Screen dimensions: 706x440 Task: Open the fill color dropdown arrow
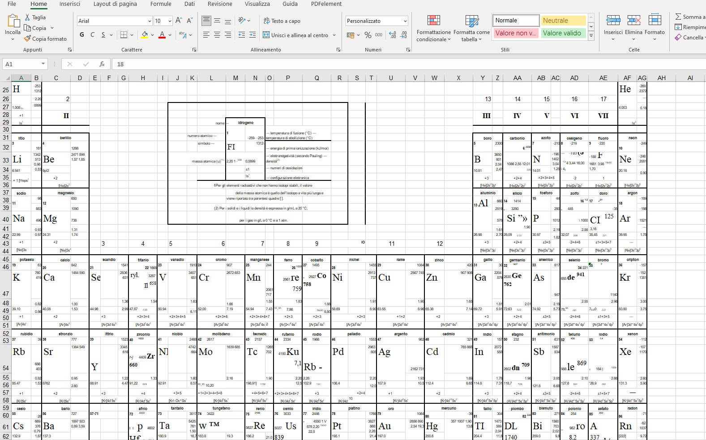(x=152, y=35)
